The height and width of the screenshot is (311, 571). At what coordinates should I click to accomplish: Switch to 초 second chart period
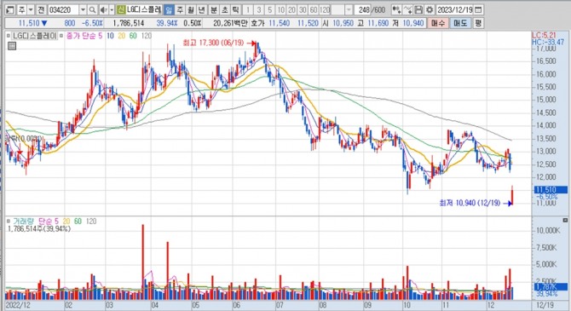click(x=225, y=10)
